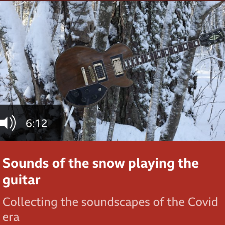Click the speaker audio icon
This screenshot has height=225, width=225.
click(x=8, y=123)
